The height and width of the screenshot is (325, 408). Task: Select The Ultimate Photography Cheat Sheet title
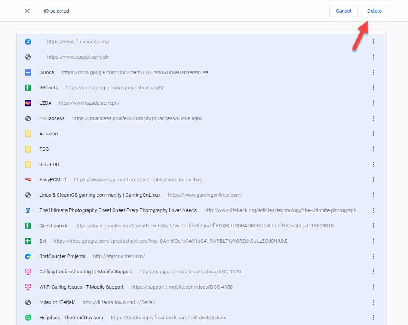[118, 210]
